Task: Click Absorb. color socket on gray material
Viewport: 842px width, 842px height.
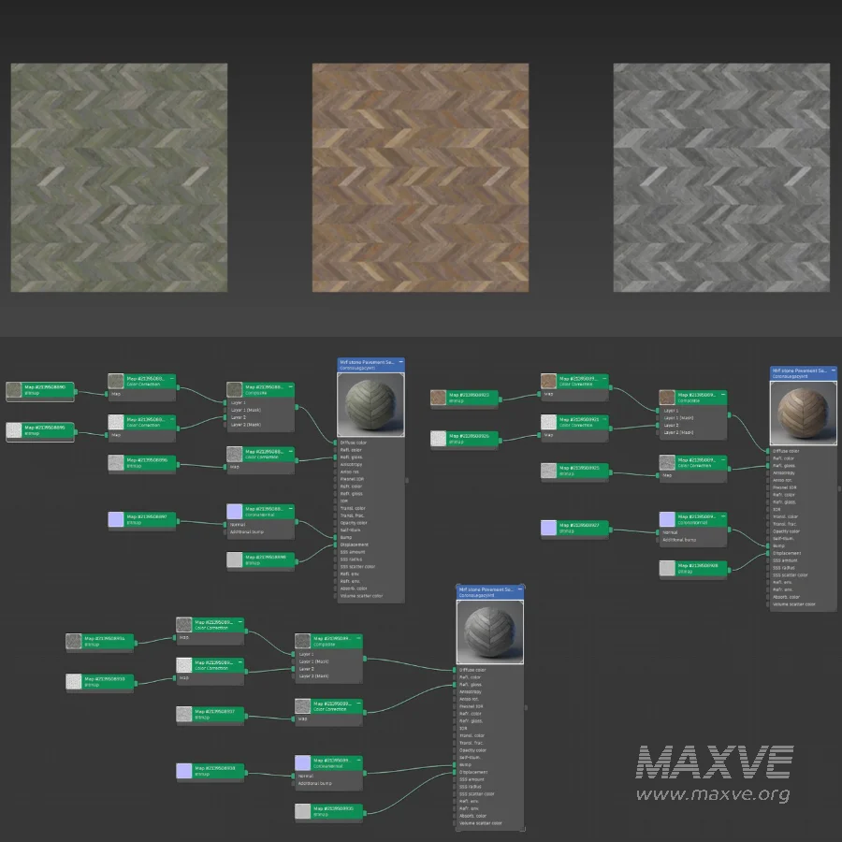Action: (455, 816)
